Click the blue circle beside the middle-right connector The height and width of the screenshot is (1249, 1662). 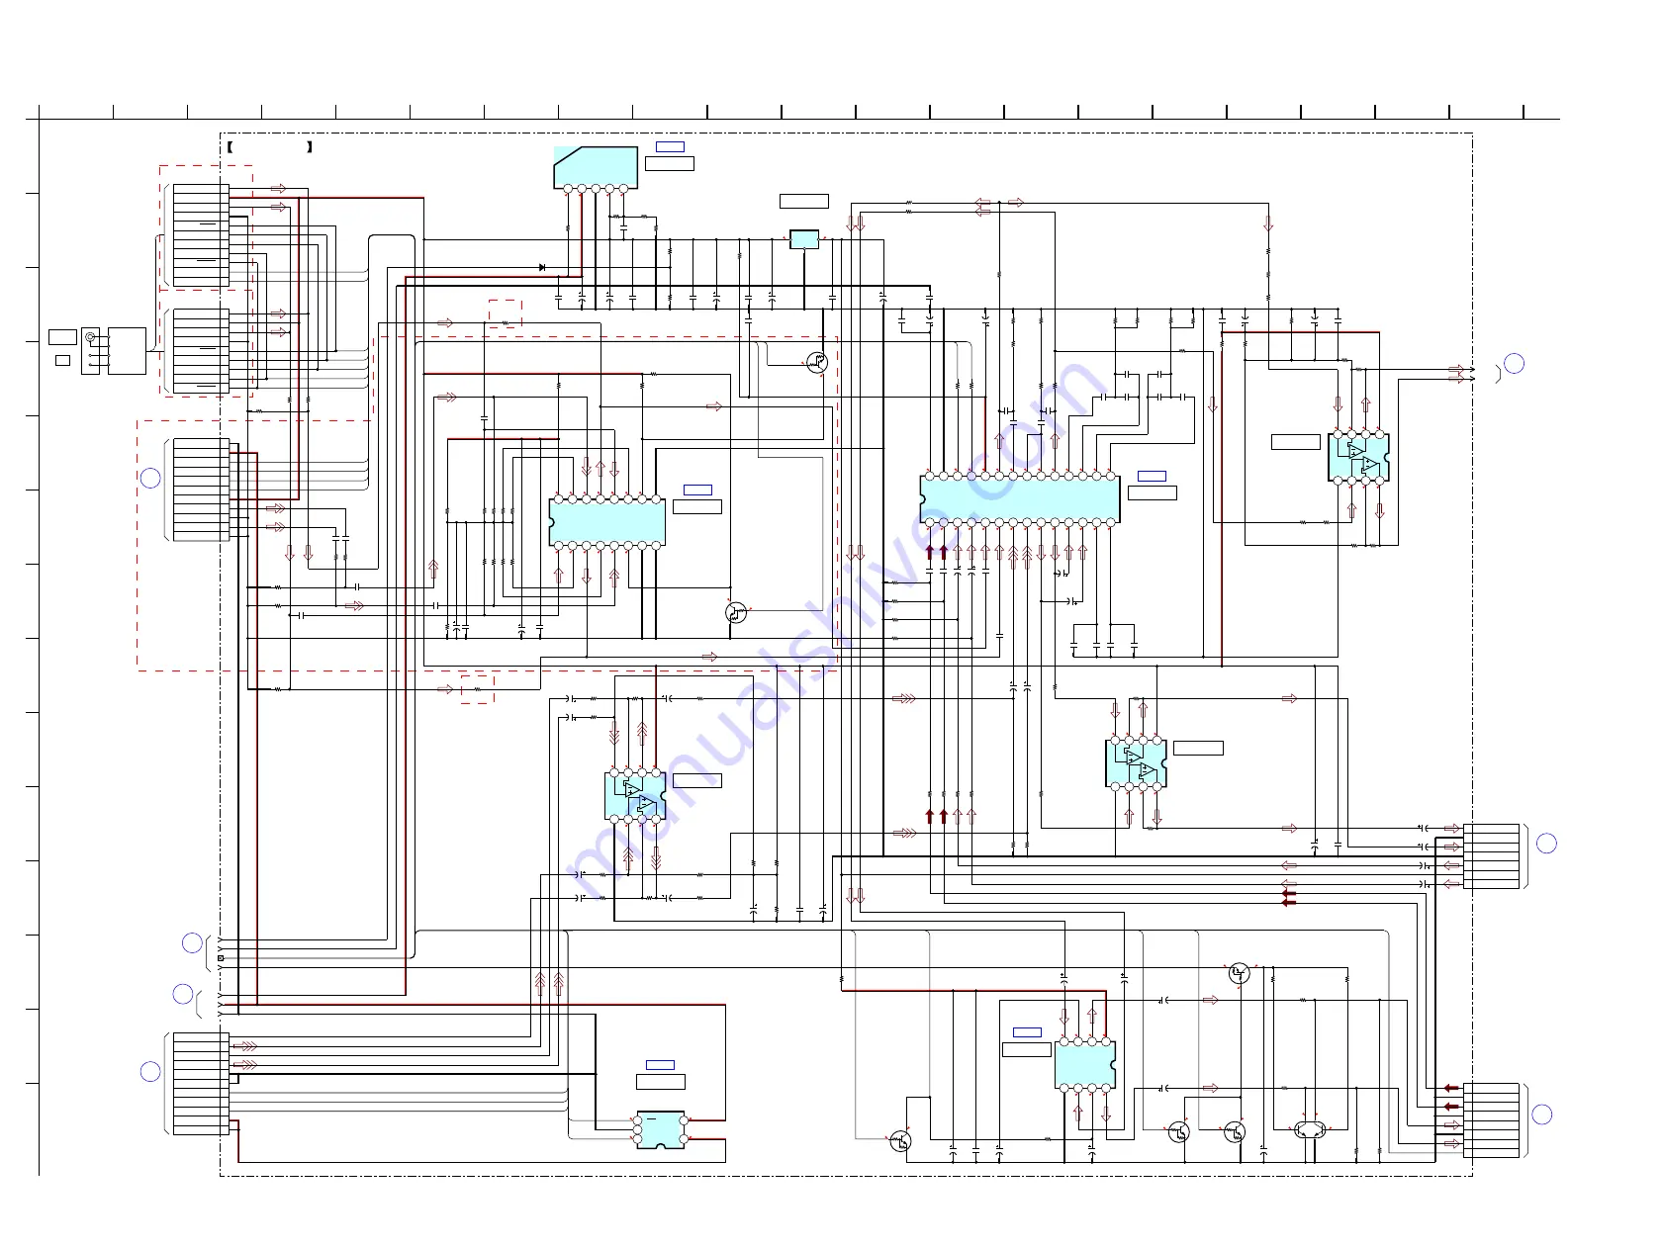(1546, 844)
